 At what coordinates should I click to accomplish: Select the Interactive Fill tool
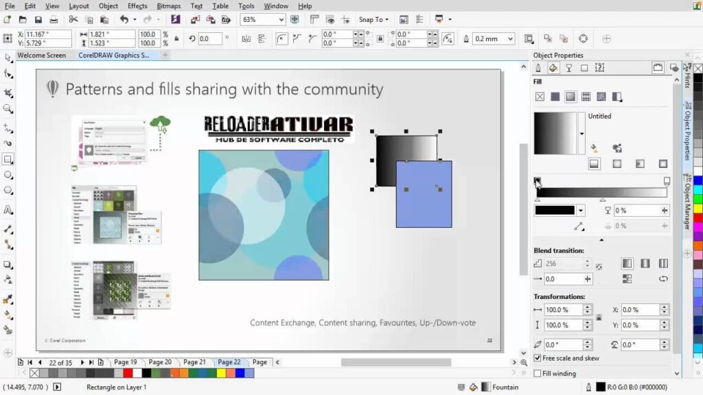[x=8, y=315]
